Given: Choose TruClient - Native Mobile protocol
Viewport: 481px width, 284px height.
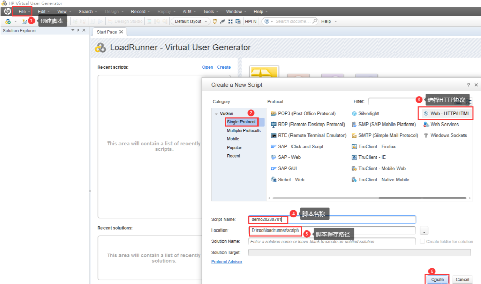Looking at the screenshot, I should (x=381, y=180).
